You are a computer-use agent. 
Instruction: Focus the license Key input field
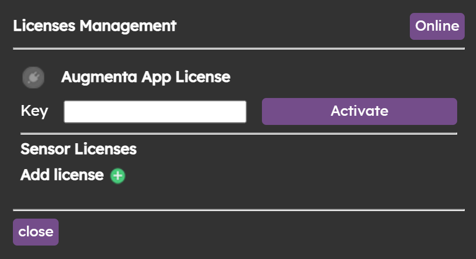click(x=155, y=111)
